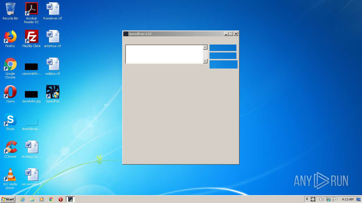Open the volume speaker tray icon
This screenshot has height=203, width=362.
pyautogui.click(x=321, y=199)
